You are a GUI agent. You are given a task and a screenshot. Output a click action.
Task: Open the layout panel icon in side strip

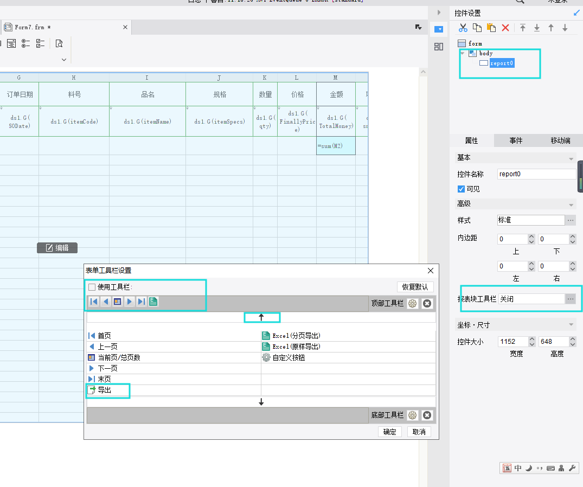439,47
